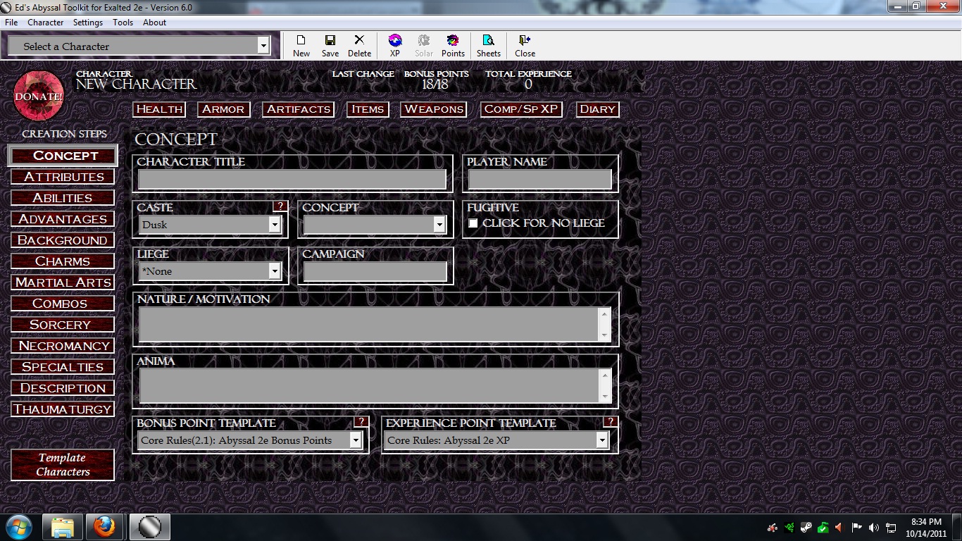Go to the Abilities creation step
The height and width of the screenshot is (541, 962).
[x=63, y=198]
